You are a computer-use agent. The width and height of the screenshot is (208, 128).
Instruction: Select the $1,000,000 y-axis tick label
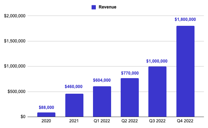coord(15,66)
